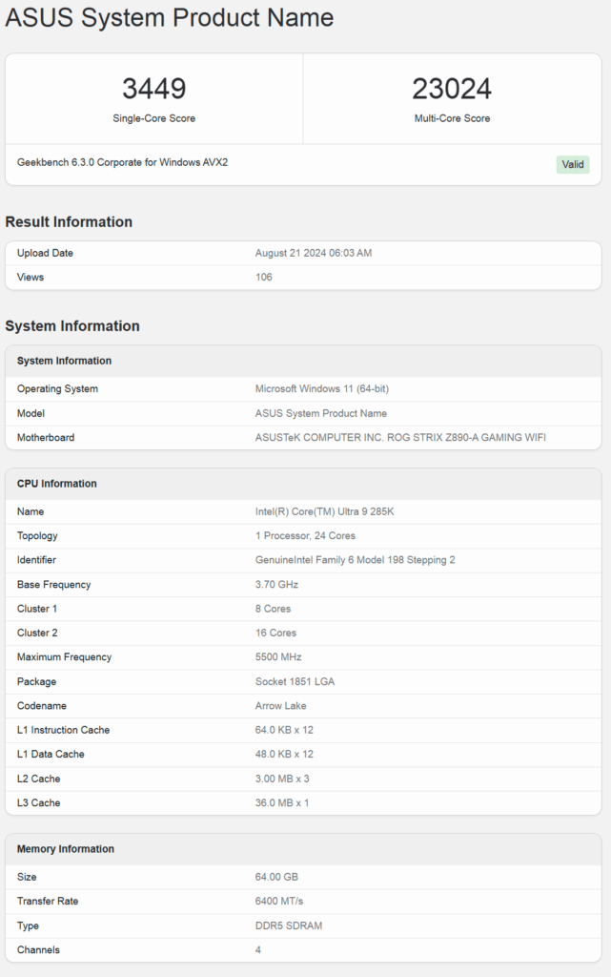
Task: Select the page title 'ASUS System Product Name'
Action: tap(170, 17)
